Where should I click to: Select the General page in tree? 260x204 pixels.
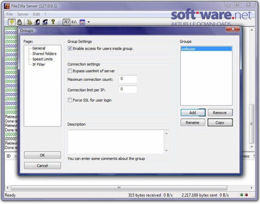pos(39,48)
